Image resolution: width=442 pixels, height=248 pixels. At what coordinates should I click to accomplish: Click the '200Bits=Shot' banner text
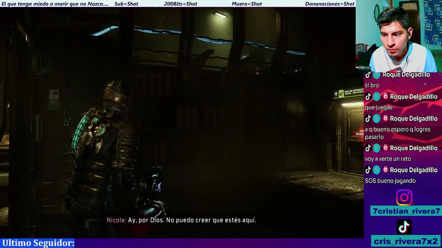point(181,4)
